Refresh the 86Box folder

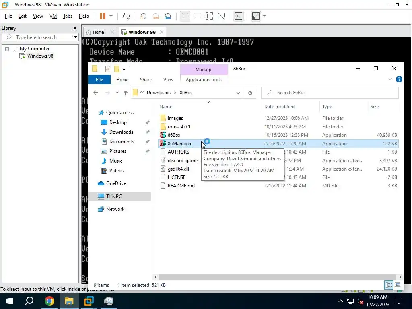point(250,93)
